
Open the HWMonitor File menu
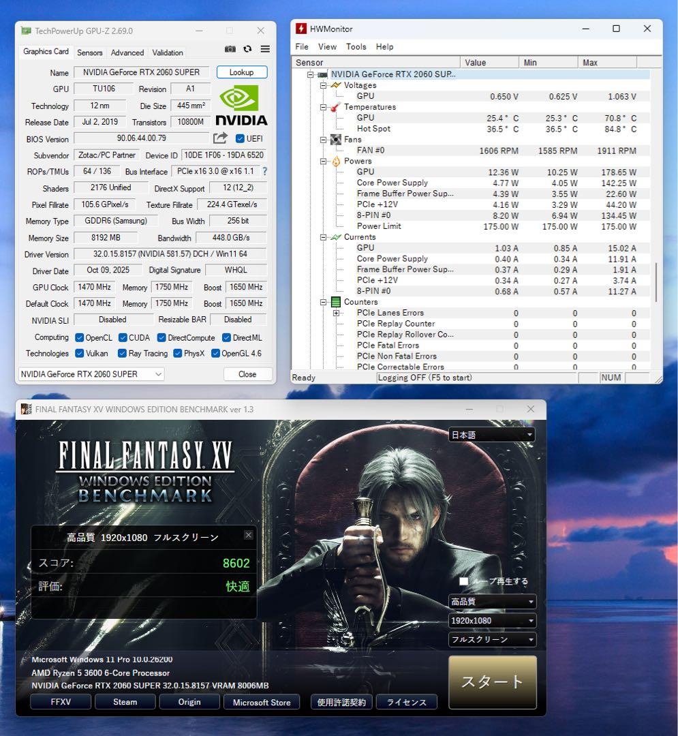click(302, 46)
